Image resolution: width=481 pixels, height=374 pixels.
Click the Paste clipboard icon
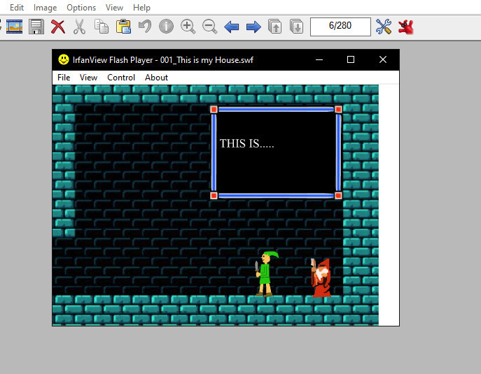point(123,27)
